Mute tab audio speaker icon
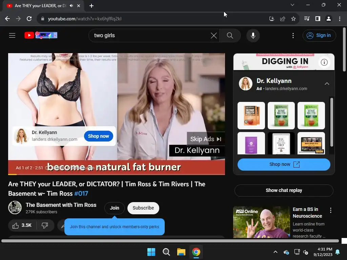This screenshot has height=260, width=347. click(71, 6)
